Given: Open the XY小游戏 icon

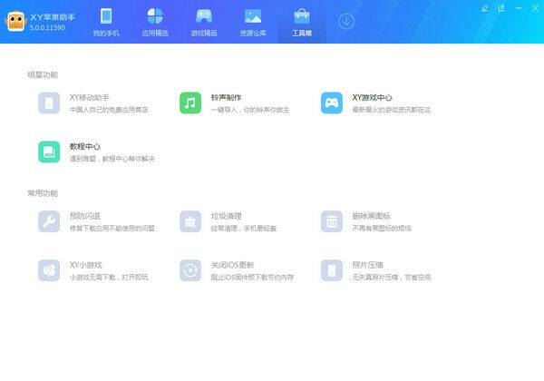Looking at the screenshot, I should point(49,269).
